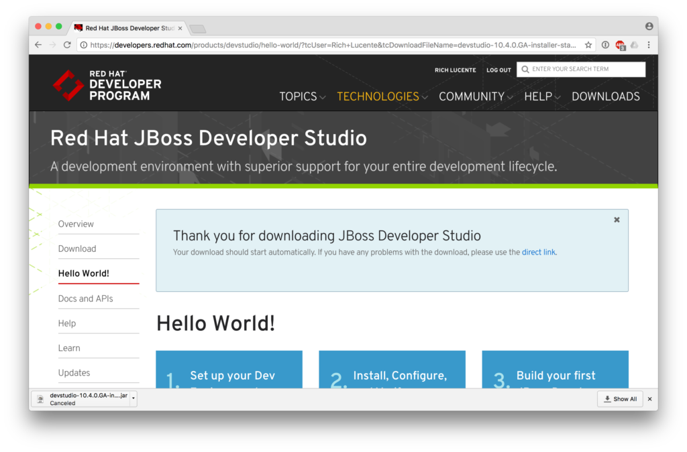
Task: Open the devstudio jar download options arrow
Action: pyautogui.click(x=134, y=399)
